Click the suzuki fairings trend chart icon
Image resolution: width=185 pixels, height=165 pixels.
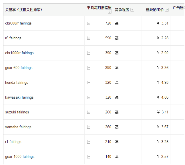(89, 112)
